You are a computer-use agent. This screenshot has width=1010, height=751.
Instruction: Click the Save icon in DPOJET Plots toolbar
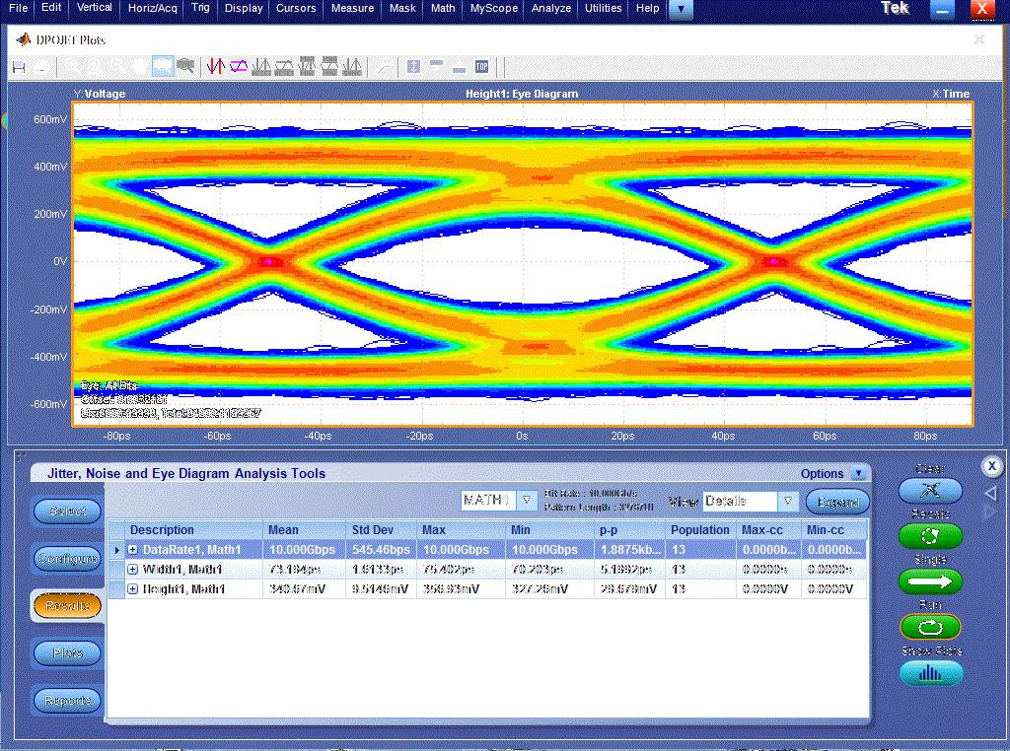point(19,67)
